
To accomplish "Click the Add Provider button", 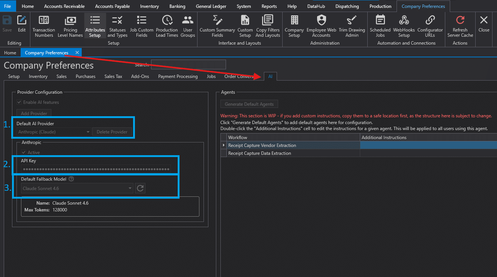I will [34, 114].
